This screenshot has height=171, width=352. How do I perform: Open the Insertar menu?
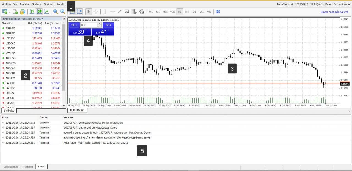24,4
